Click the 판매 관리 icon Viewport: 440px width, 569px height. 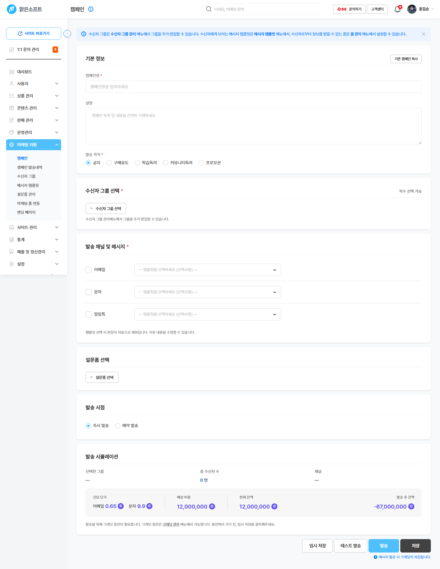12,120
